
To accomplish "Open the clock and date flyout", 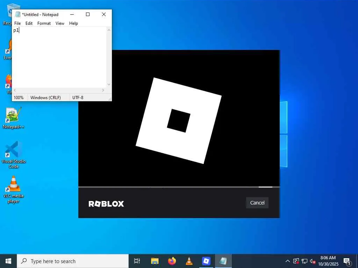I will pyautogui.click(x=328, y=261).
